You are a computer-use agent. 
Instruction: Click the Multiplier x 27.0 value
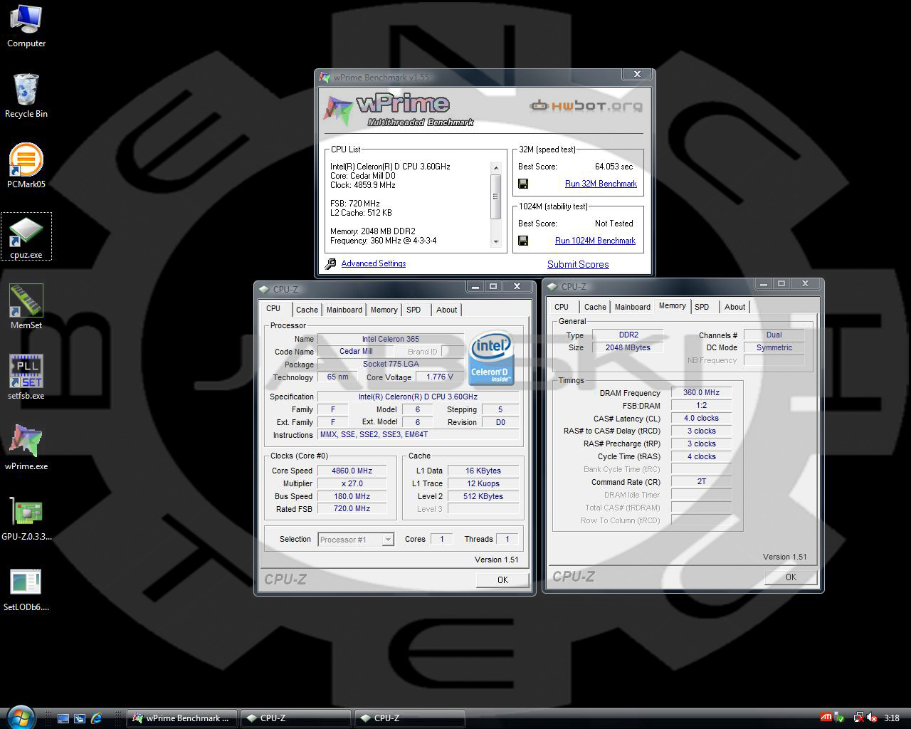352,483
